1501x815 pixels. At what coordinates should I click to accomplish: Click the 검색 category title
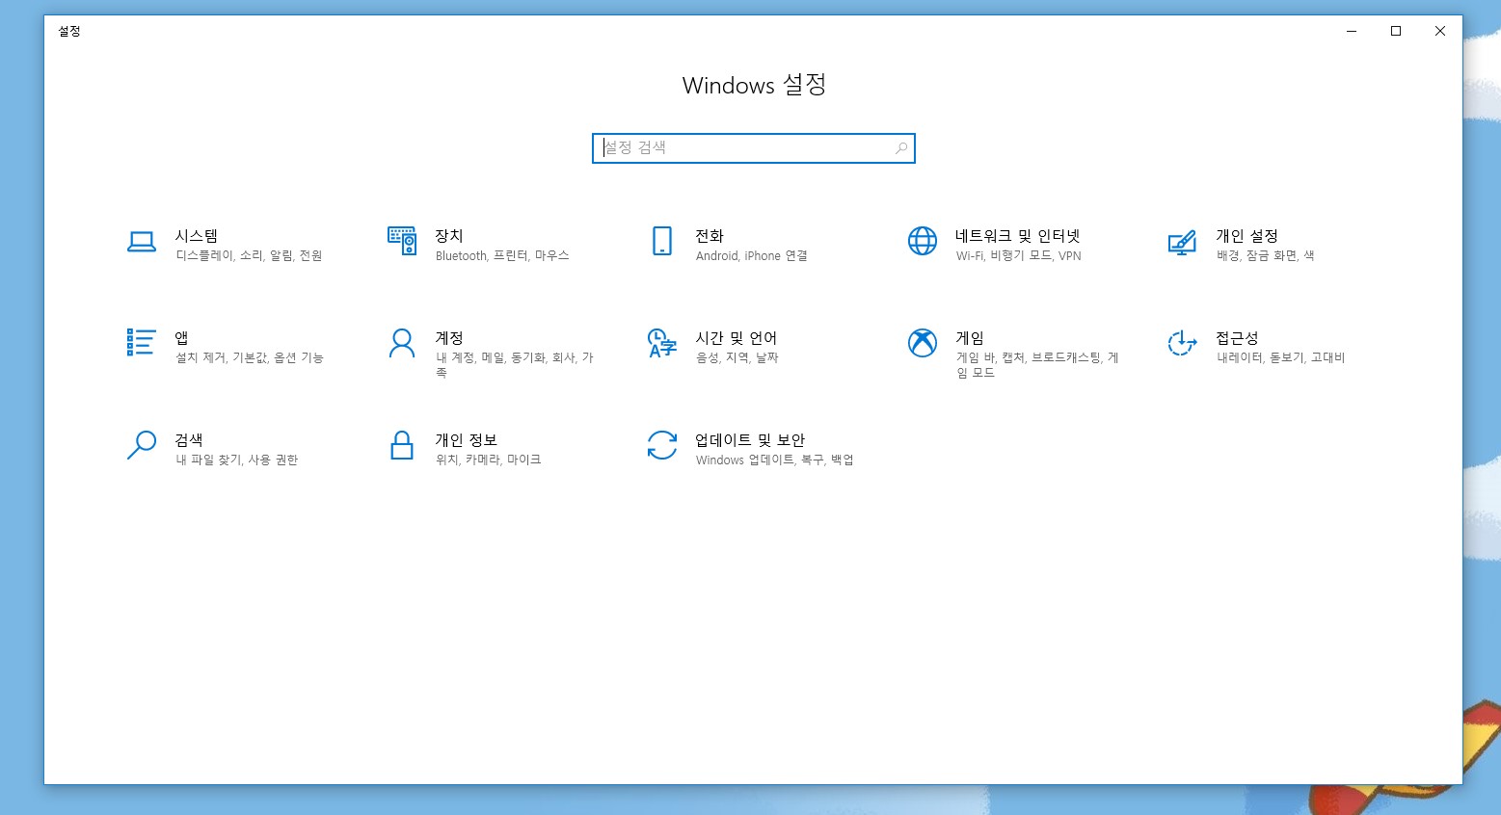(x=189, y=440)
